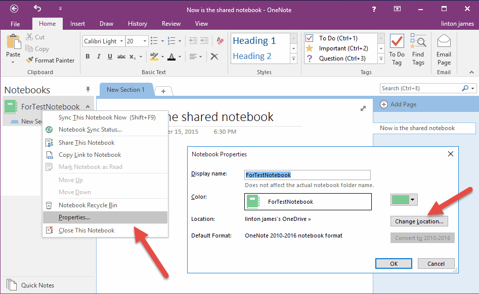Viewport: 479px width, 294px height.
Task: Choose Properties in context menu
Action: pyautogui.click(x=105, y=217)
